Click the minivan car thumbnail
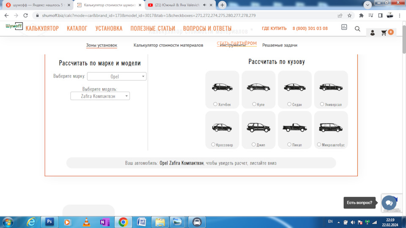This screenshot has height=228, width=406. (331, 128)
